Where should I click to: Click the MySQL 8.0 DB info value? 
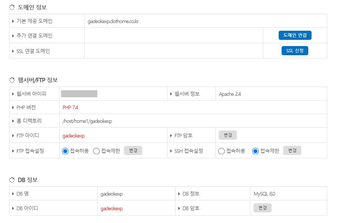click(264, 194)
